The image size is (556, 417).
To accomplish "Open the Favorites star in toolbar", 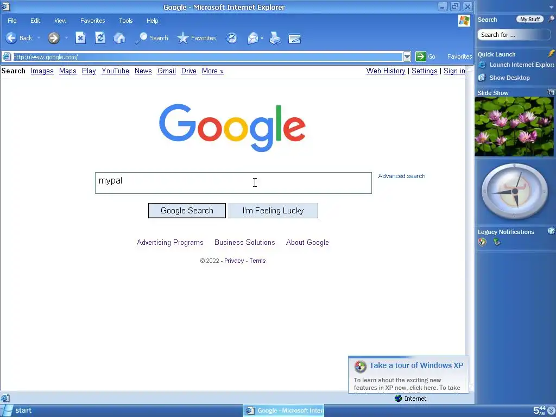I will (x=182, y=38).
